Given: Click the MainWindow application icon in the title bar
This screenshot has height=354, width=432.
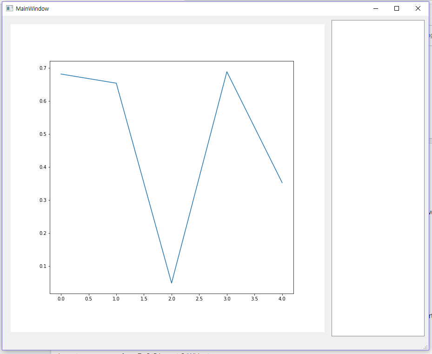Looking at the screenshot, I should coord(9,8).
